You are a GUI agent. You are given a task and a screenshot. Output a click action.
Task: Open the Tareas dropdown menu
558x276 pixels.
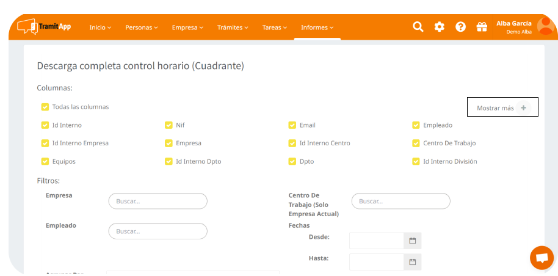(275, 27)
